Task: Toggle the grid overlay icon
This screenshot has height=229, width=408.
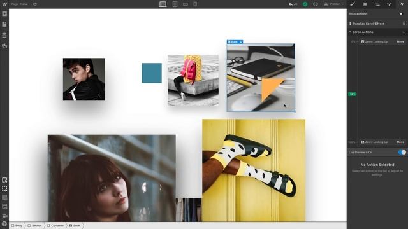Action: 4,198
